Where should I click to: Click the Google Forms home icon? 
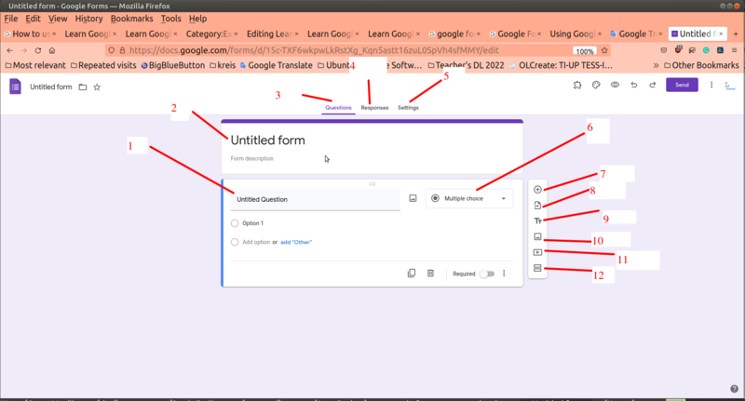15,87
